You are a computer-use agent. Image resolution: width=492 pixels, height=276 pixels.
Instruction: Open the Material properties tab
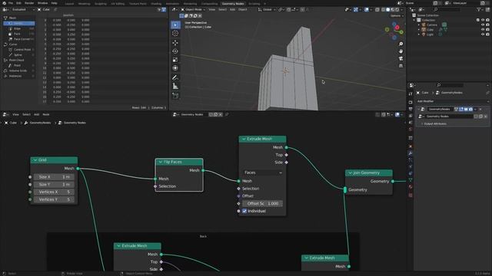411,187
